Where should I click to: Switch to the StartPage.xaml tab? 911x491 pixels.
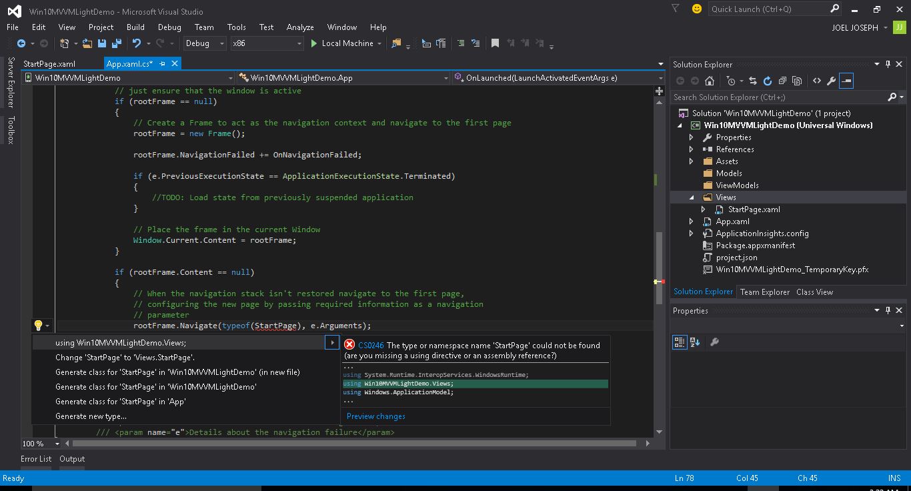(x=49, y=64)
